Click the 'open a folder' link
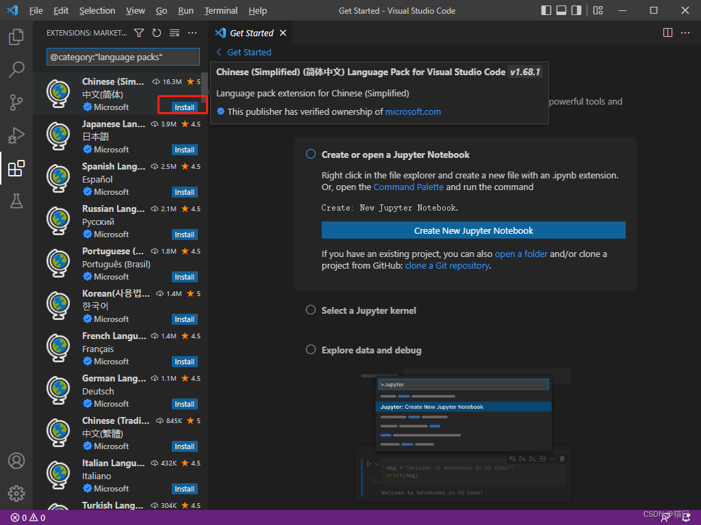 [521, 254]
